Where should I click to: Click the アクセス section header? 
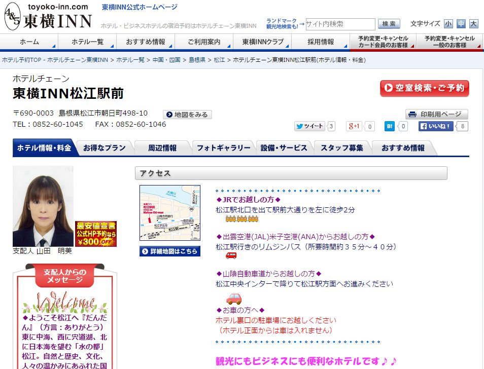291,173
